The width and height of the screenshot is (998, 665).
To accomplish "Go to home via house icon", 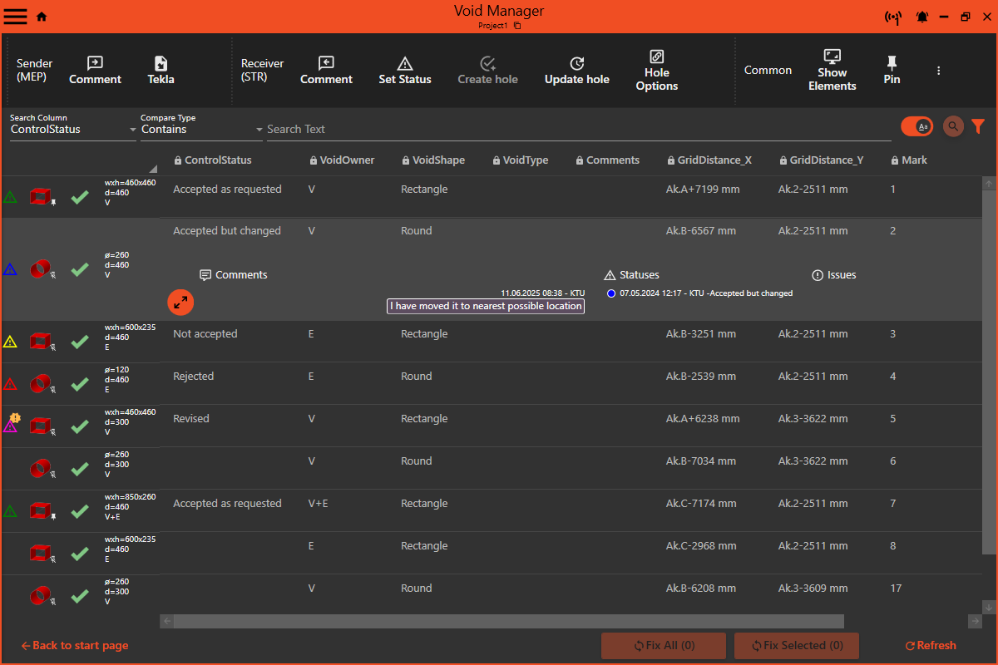I will (x=42, y=17).
